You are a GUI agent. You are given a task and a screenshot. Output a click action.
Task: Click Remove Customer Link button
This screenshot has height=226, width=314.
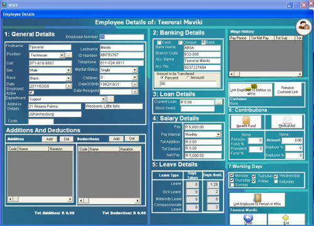point(288,90)
